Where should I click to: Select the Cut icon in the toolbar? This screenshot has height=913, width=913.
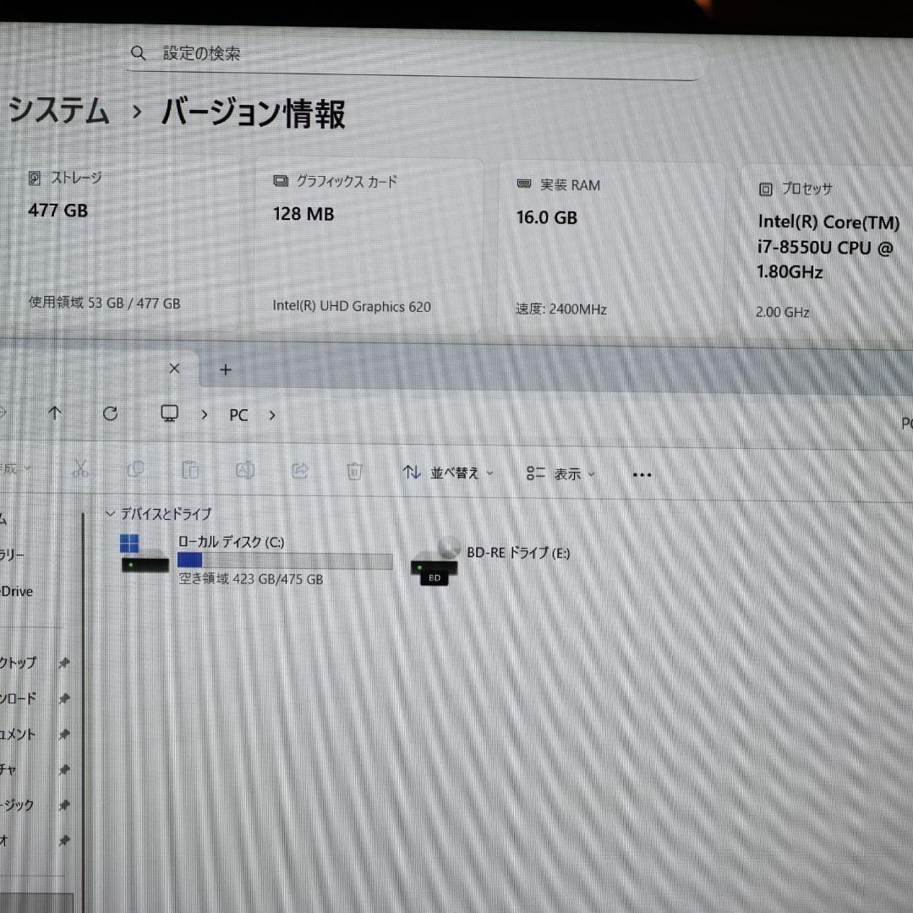(x=81, y=470)
